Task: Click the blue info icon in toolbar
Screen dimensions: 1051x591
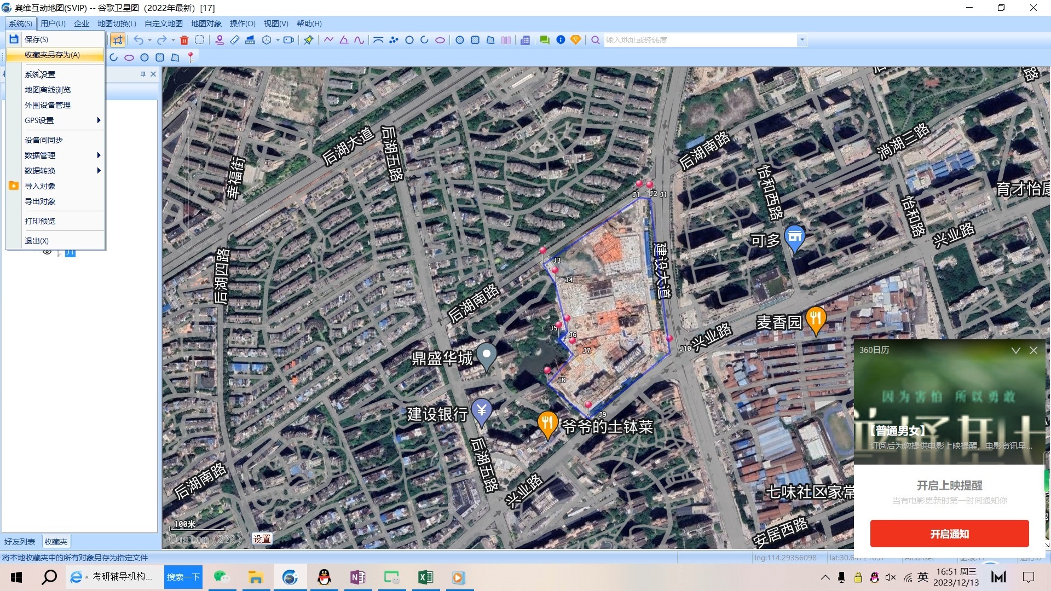Action: (561, 40)
